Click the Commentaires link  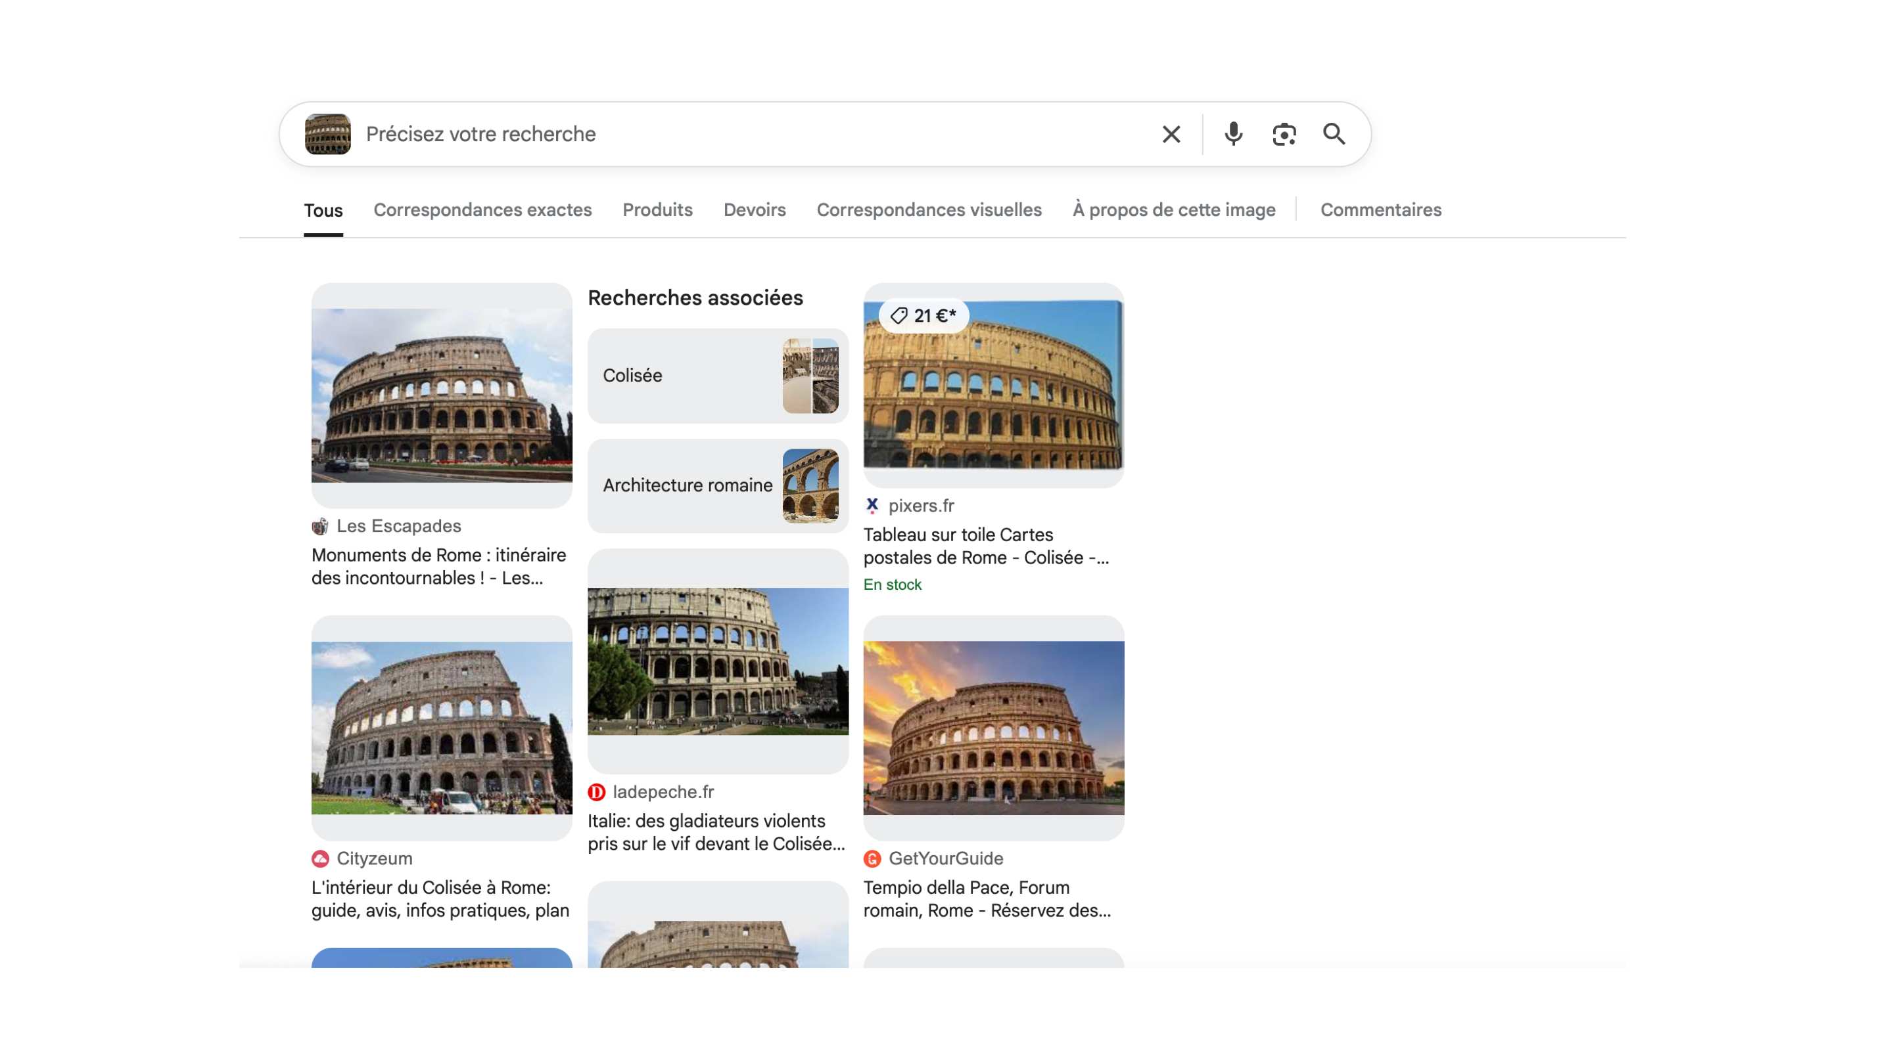point(1380,210)
